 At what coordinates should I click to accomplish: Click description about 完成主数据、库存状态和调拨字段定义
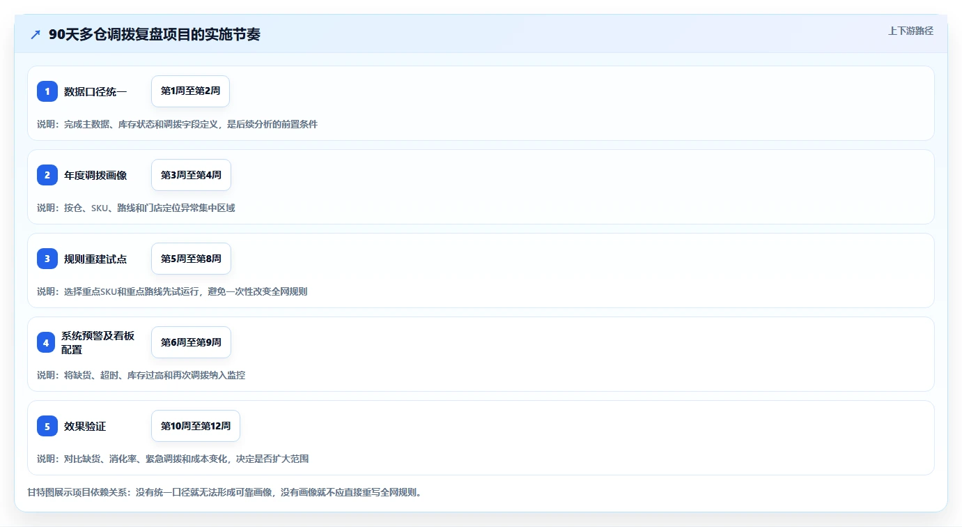177,124
